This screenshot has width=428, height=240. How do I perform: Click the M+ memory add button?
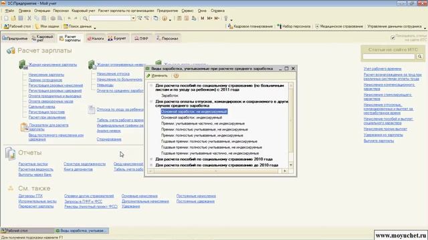pos(209,18)
